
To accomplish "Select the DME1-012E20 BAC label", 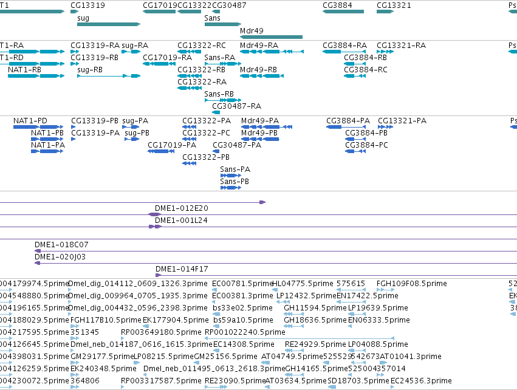I will 182,208.
